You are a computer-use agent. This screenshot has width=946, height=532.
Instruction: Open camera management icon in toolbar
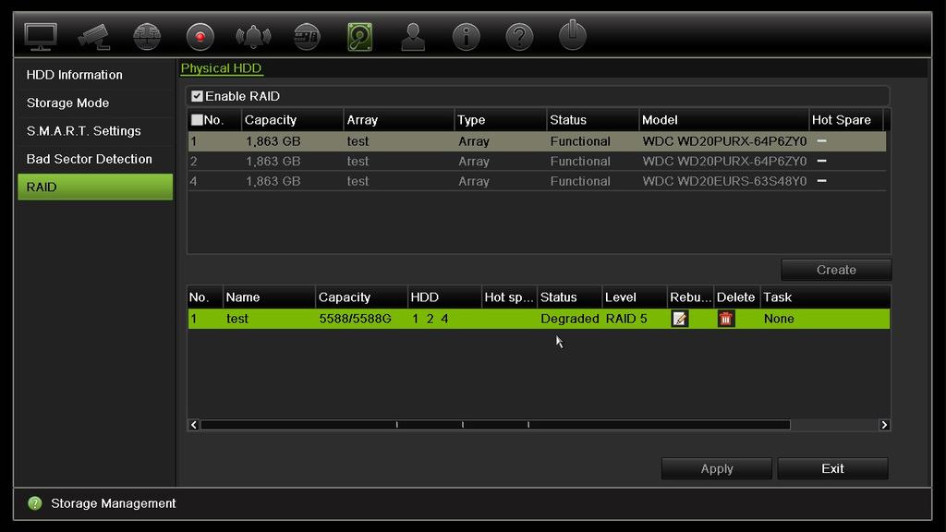pyautogui.click(x=93, y=36)
